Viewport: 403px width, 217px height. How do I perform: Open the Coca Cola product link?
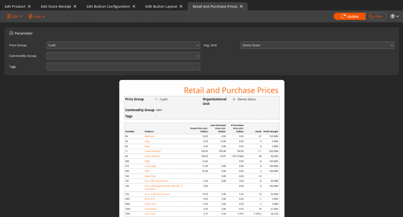click(150, 214)
